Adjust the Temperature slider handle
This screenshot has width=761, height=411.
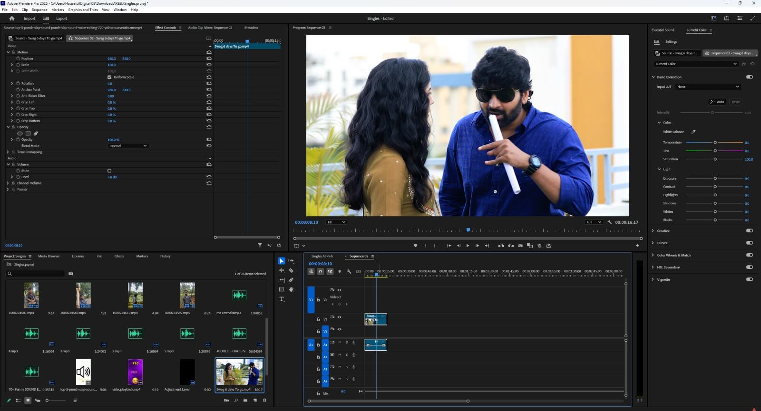pyautogui.click(x=715, y=143)
